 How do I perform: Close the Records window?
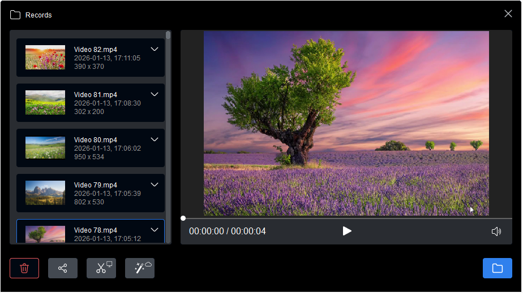point(508,14)
